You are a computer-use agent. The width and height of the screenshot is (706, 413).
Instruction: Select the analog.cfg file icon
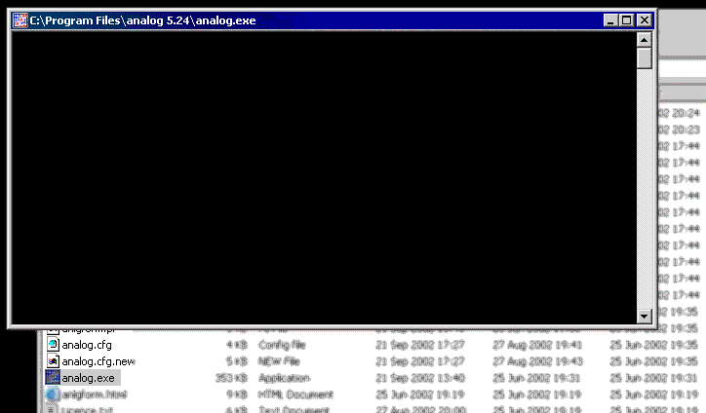(x=53, y=345)
